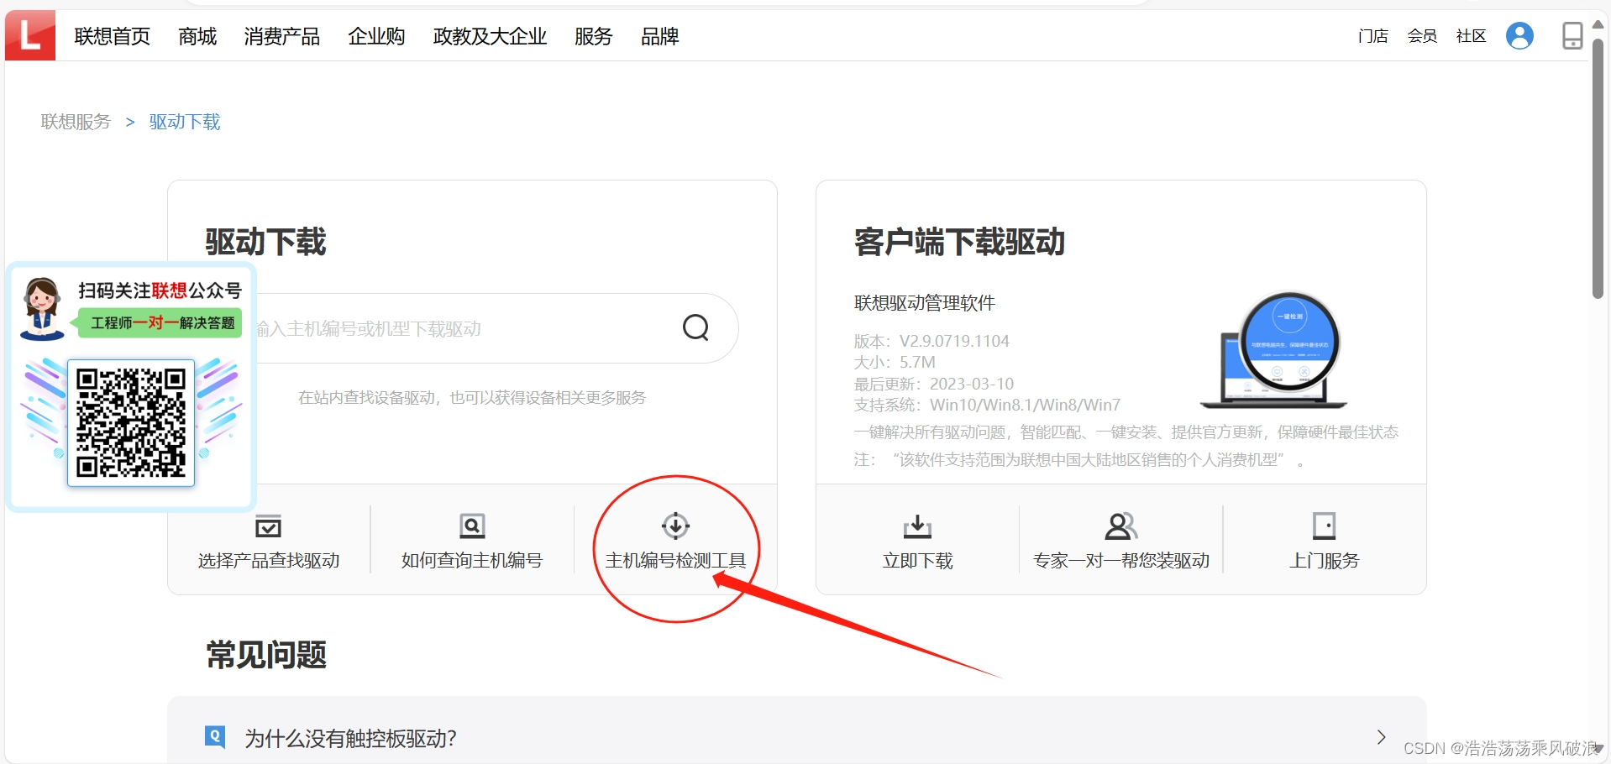Click the mobile device icon top right
This screenshot has height=764, width=1611.
tap(1572, 35)
